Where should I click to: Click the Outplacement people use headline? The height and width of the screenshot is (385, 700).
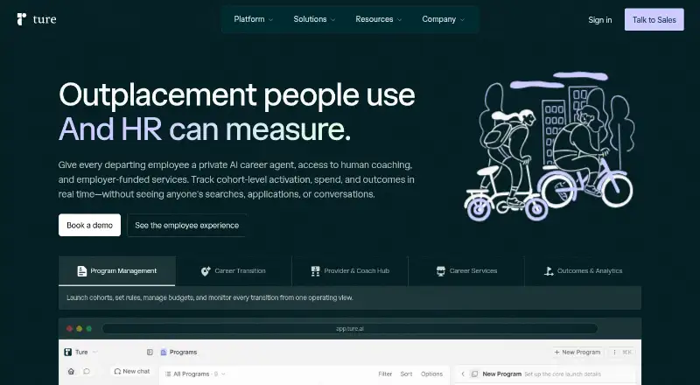(x=236, y=94)
